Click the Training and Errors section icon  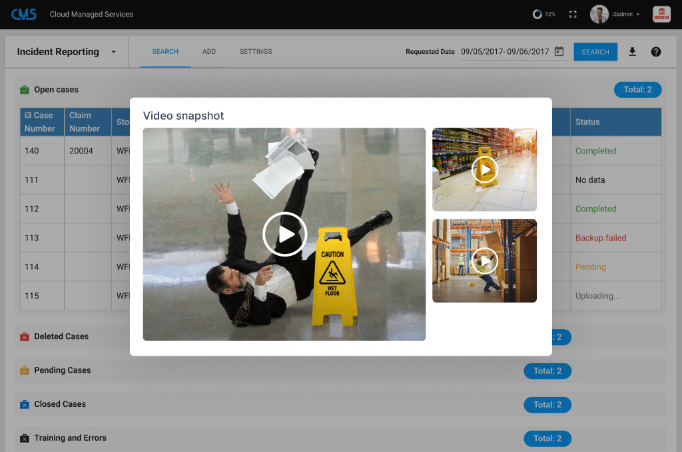tap(25, 437)
